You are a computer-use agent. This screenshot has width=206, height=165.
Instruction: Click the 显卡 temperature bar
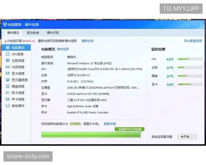[190, 84]
